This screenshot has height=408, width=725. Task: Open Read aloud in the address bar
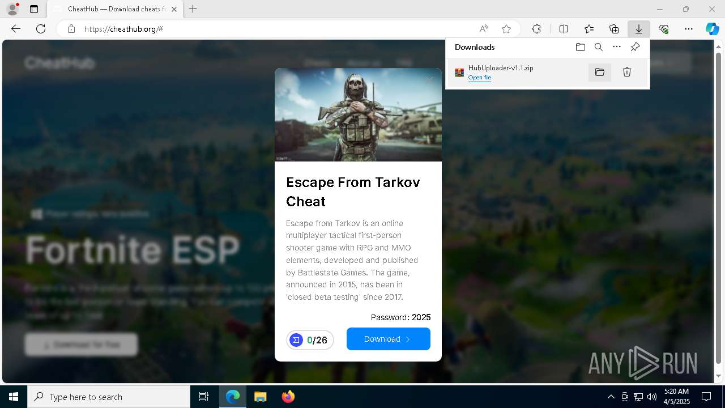(x=484, y=29)
